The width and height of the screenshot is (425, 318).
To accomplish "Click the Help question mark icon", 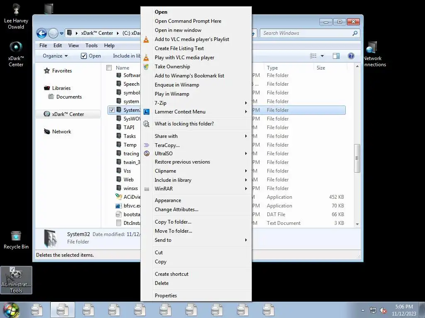I will pos(351,56).
